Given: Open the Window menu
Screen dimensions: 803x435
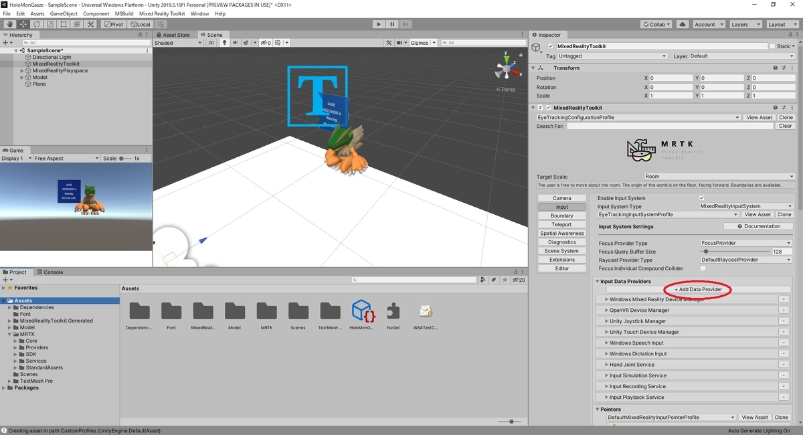Looking at the screenshot, I should 199,13.
